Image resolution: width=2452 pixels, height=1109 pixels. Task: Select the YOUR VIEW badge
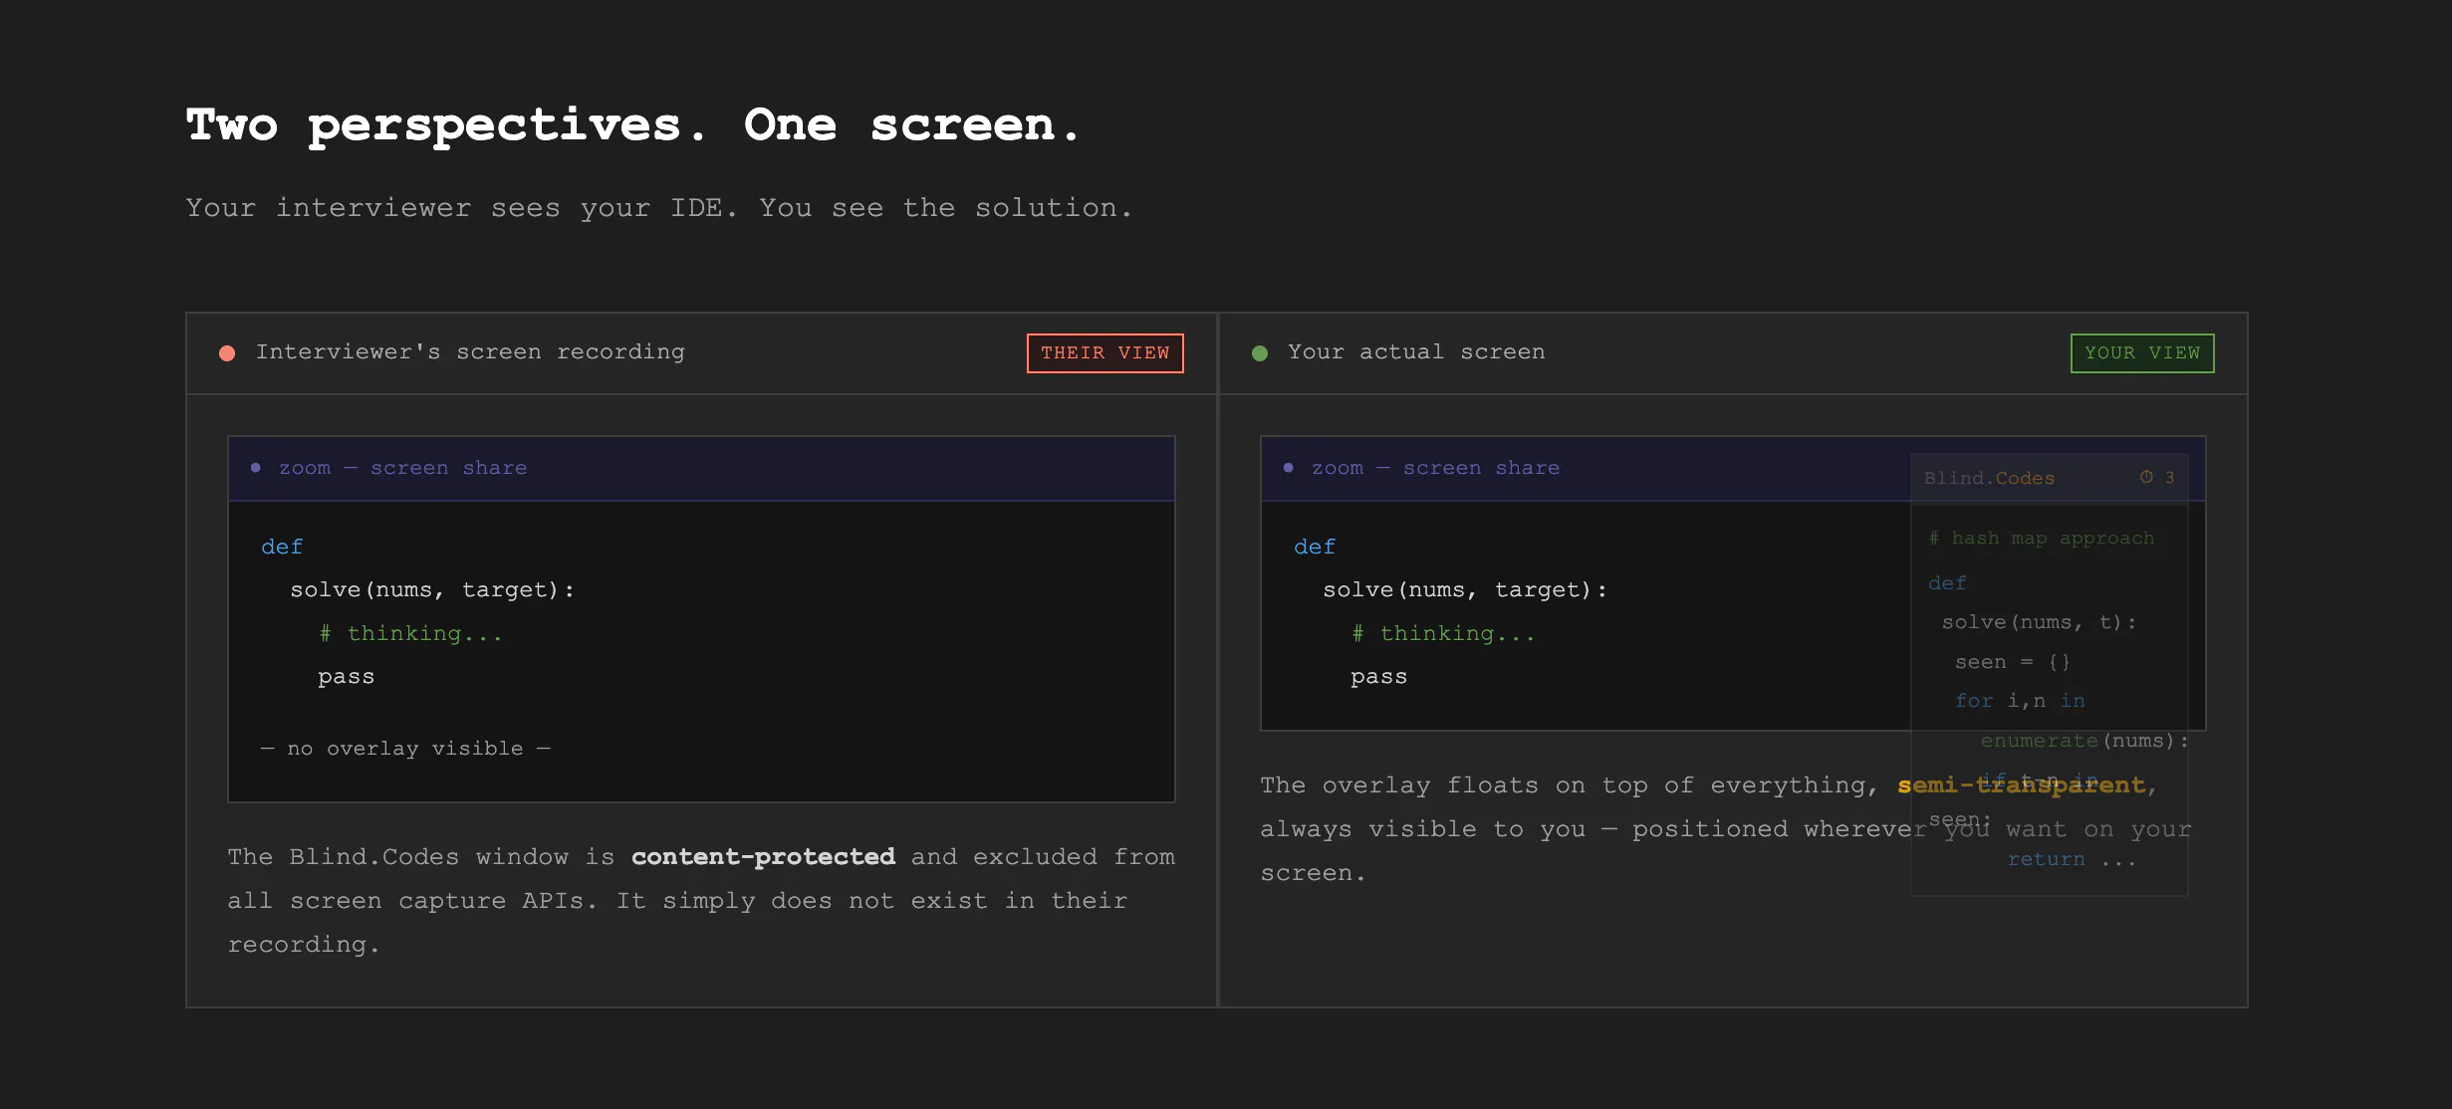tap(2142, 353)
